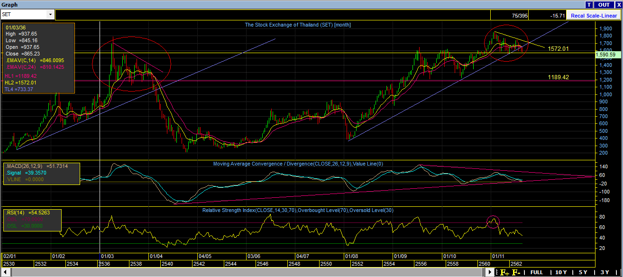The image size is (623, 277).
Task: Click the "Low =845.16" value
Action: [22, 40]
